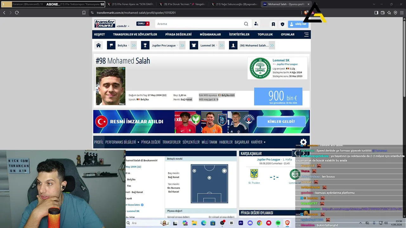Viewport: 406px width, 228px height.
Task: Open Leo AI sparkle icon
Action: tap(389, 13)
